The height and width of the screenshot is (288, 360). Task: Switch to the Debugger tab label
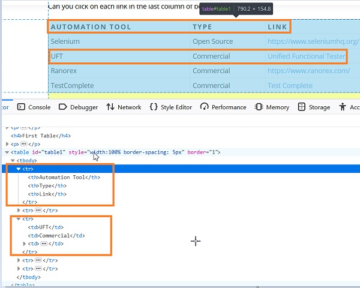point(84,107)
